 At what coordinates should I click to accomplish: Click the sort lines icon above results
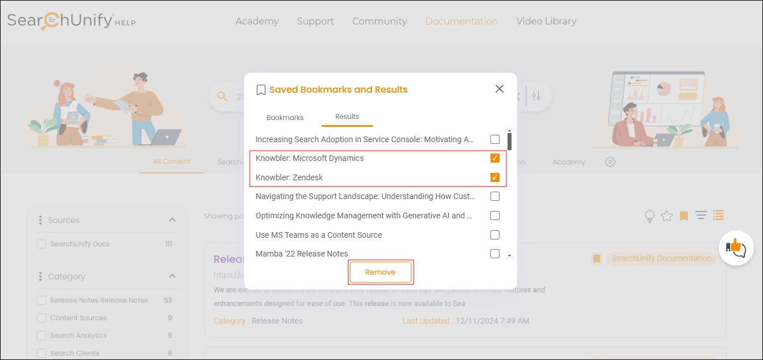[x=701, y=216]
